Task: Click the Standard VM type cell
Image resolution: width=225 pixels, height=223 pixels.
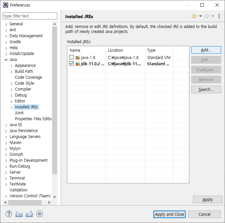Action: click(x=159, y=57)
